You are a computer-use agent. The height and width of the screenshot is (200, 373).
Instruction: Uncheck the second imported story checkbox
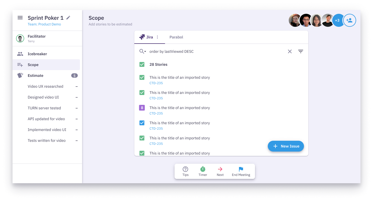142,93
